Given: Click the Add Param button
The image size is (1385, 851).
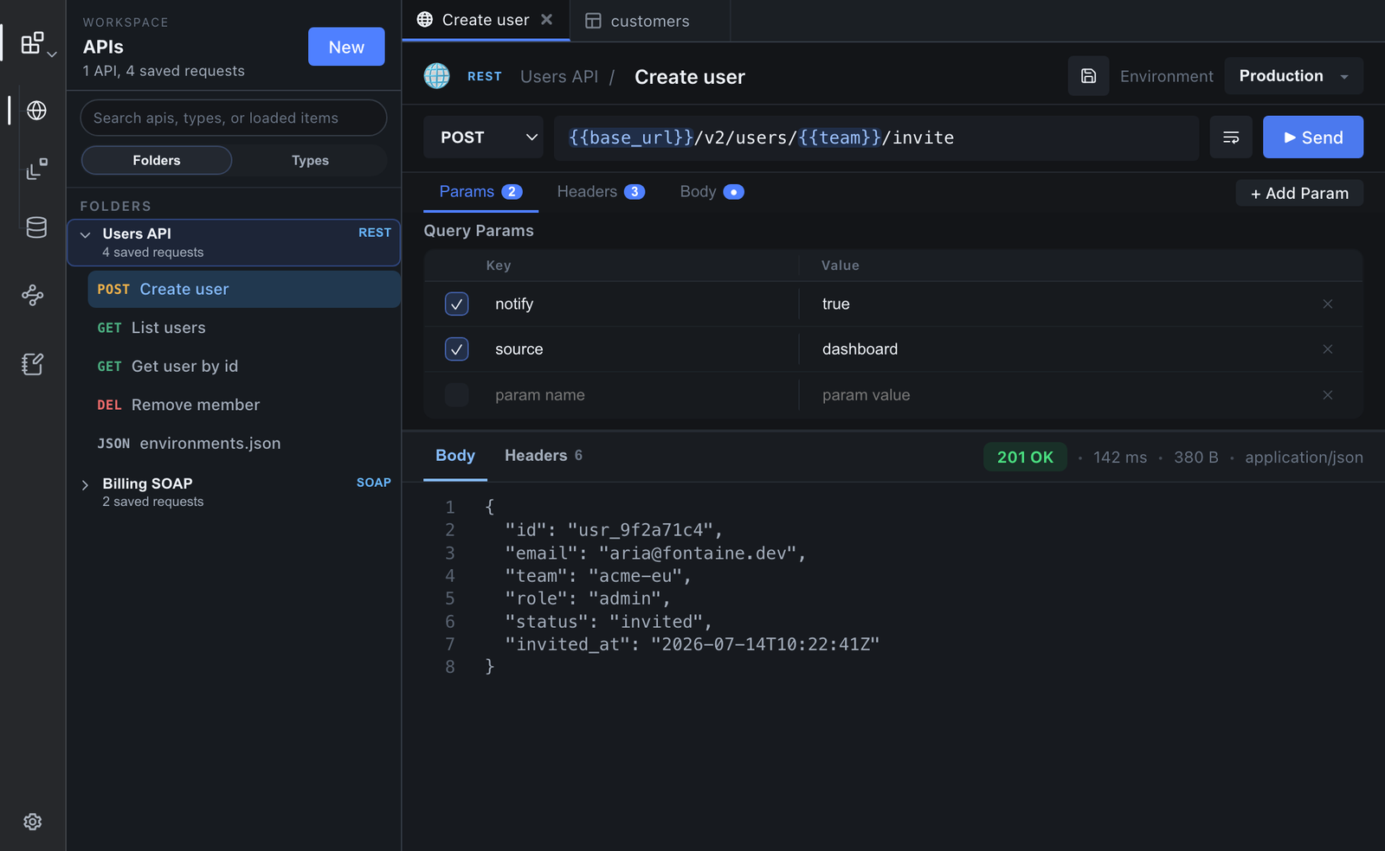Looking at the screenshot, I should (x=1299, y=193).
